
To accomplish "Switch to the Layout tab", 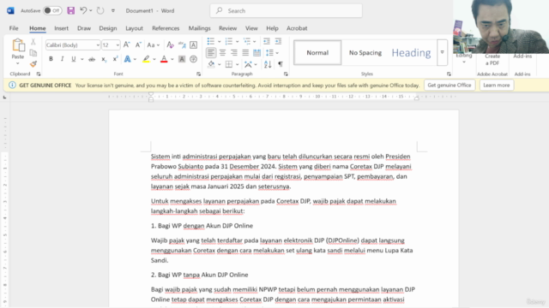I will [134, 28].
